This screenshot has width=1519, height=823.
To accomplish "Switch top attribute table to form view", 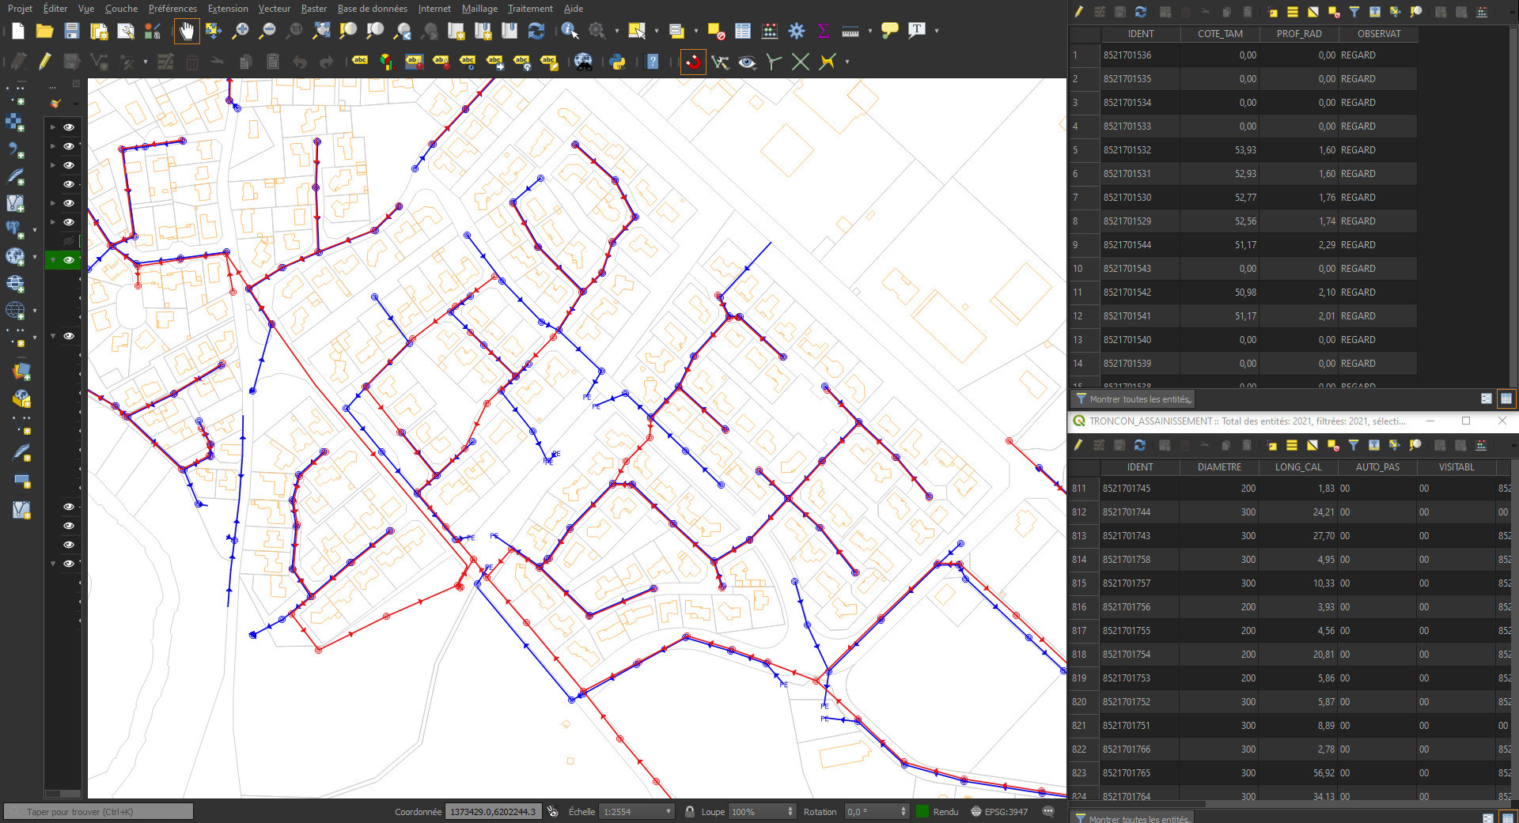I will (1487, 398).
